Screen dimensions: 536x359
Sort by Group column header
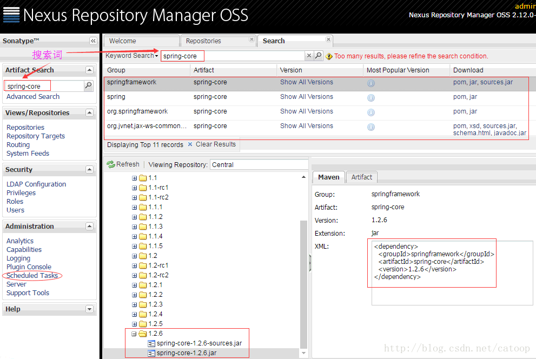tap(147, 70)
